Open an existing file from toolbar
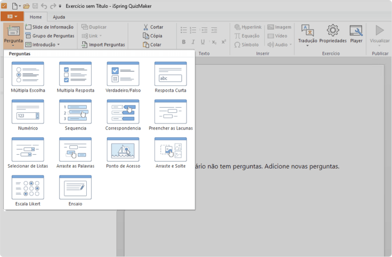The height and width of the screenshot is (257, 392). [x=26, y=6]
